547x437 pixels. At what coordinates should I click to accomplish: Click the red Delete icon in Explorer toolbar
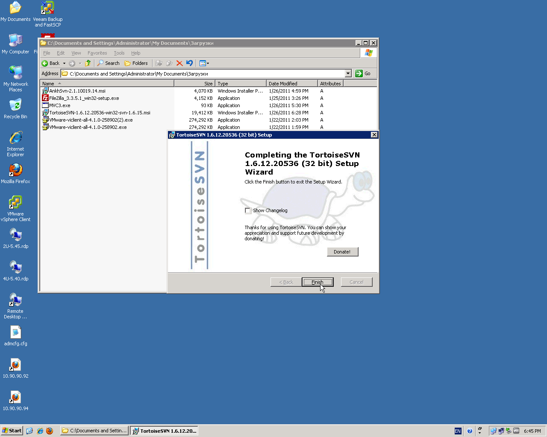click(179, 63)
